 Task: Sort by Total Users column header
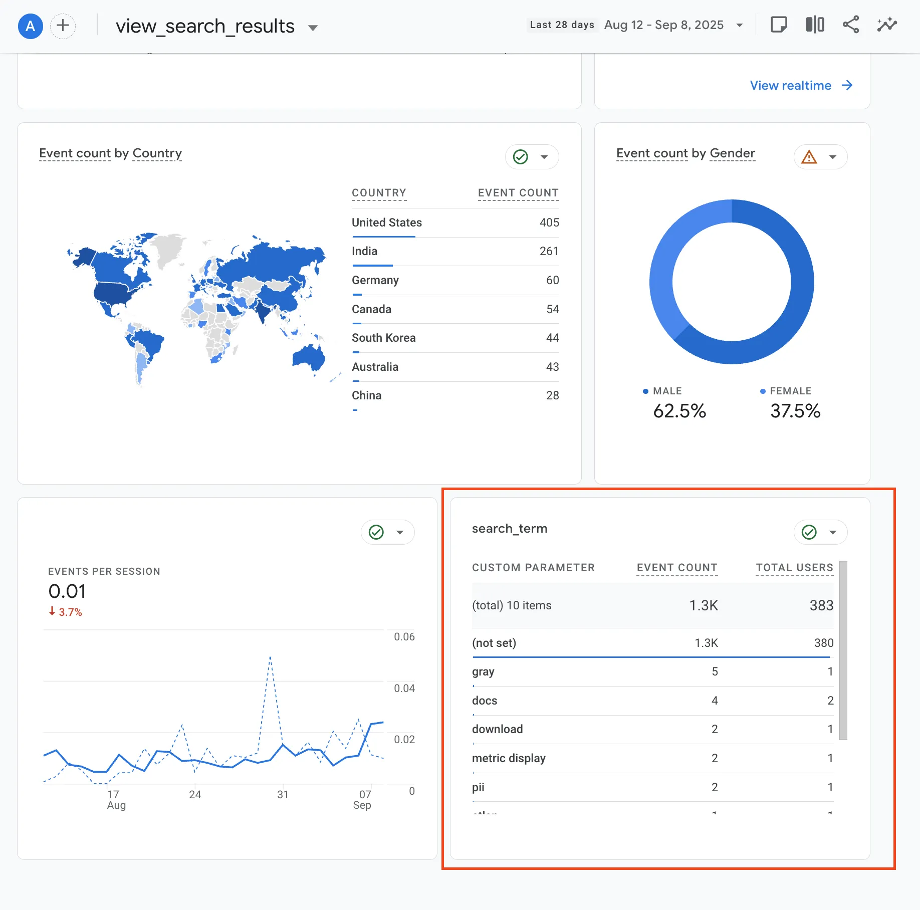[794, 567]
